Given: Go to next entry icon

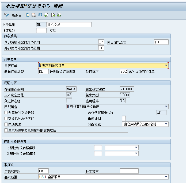Looking at the screenshot, I should [53, 15].
